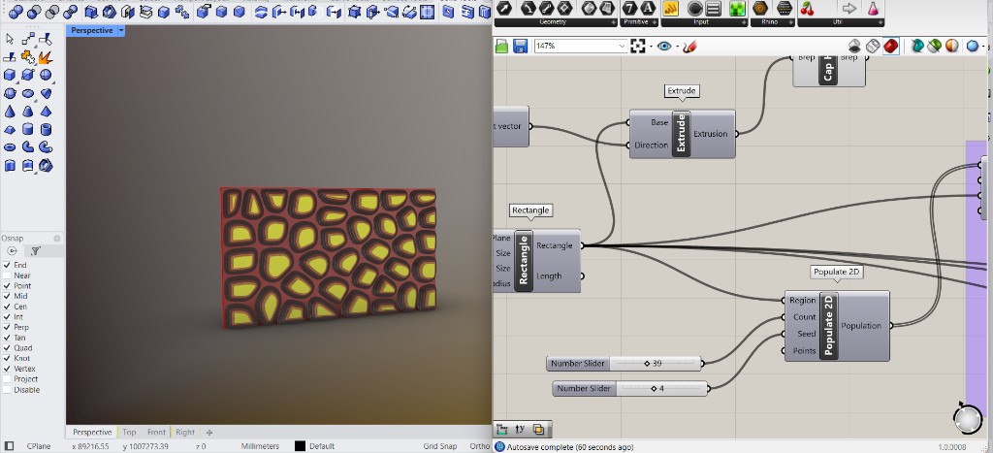Select the Boolean Union tool in Rhino toolbar

pos(16,12)
